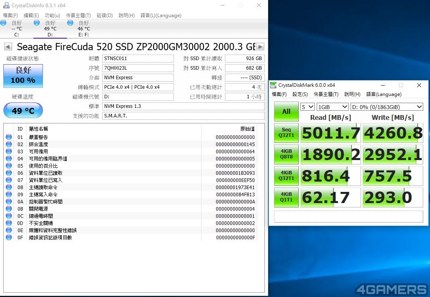
Task: Click the standard field NVM Express 1.3
Action: pos(183,106)
